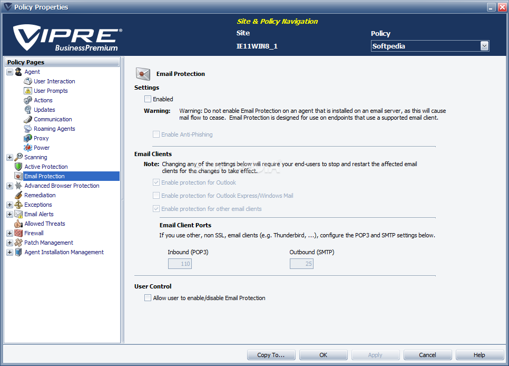This screenshot has height=366, width=509.
Task: Click the Firewall brick wall icon
Action: point(18,233)
